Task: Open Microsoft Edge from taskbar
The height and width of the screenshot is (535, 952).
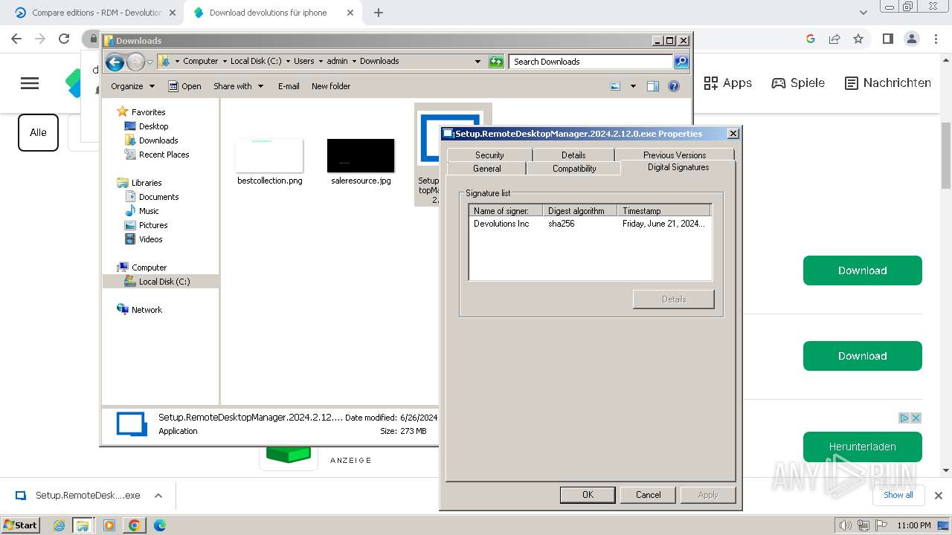Action: coord(159,525)
